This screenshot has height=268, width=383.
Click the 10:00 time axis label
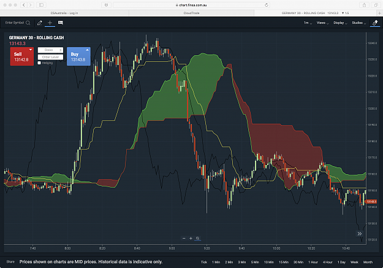[276, 248]
